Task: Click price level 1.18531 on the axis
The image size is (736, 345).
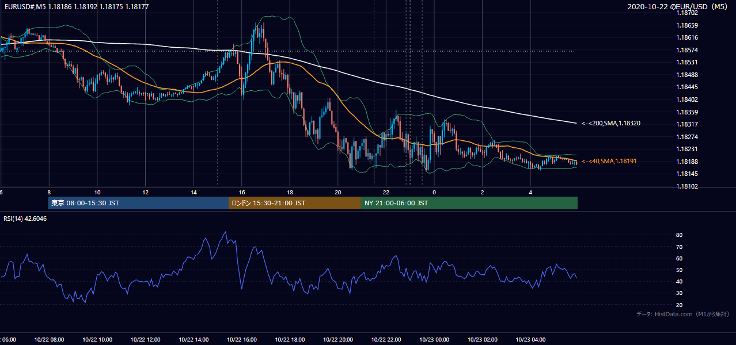Action: click(x=687, y=62)
